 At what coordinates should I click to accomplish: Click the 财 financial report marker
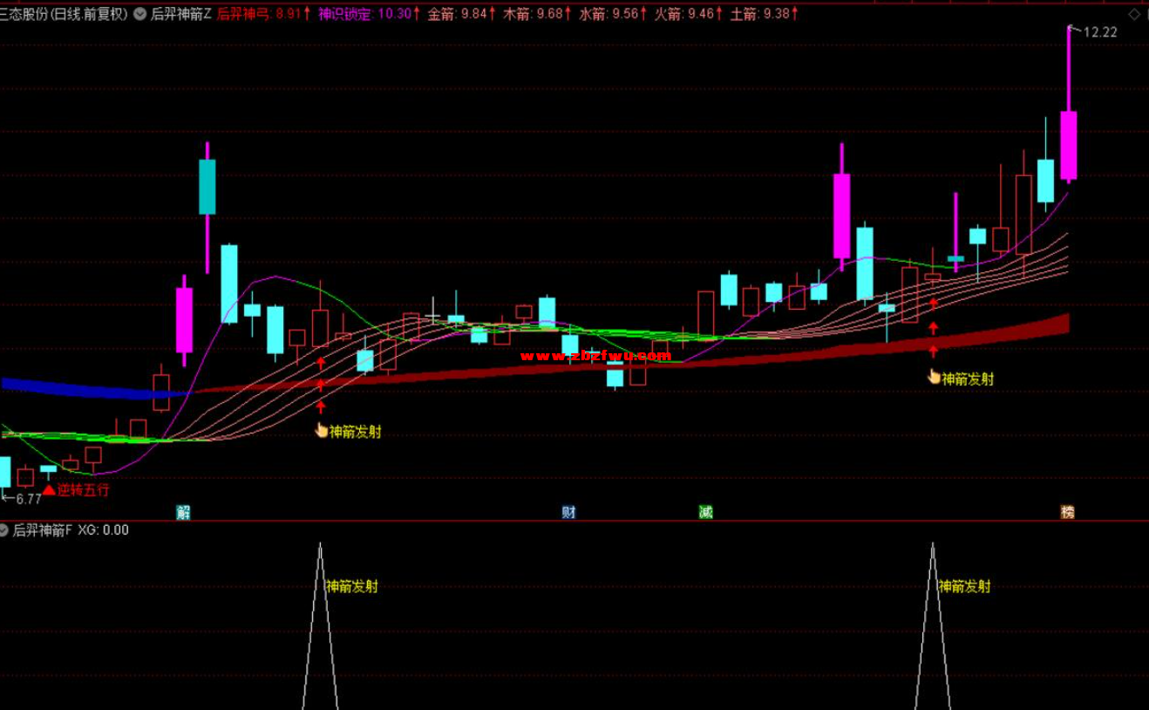pyautogui.click(x=568, y=512)
